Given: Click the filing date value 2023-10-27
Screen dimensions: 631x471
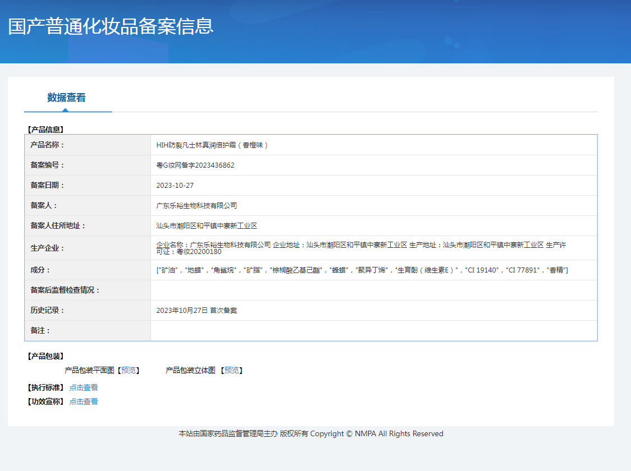Looking at the screenshot, I should 175,186.
